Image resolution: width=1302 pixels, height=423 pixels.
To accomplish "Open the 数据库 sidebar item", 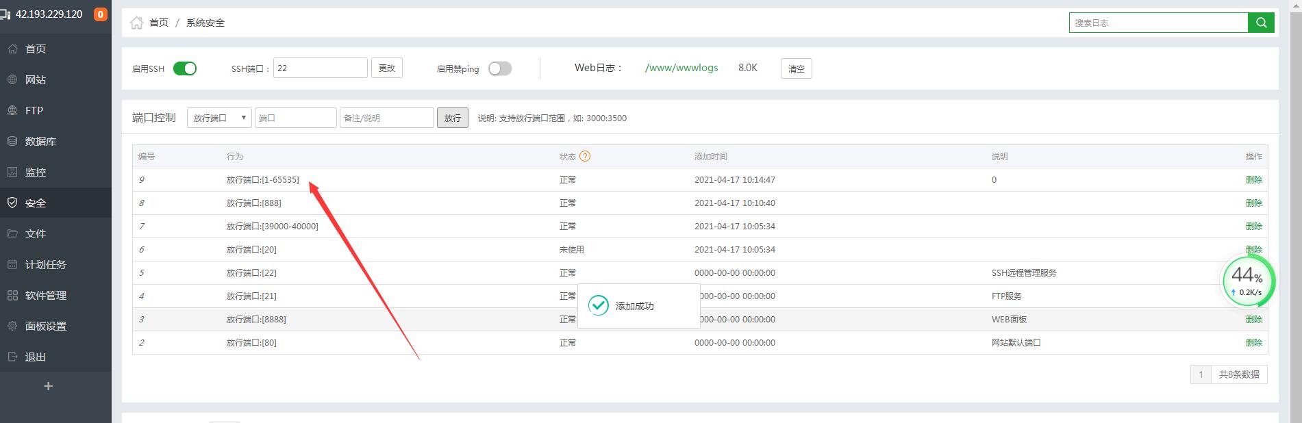I will pos(40,141).
